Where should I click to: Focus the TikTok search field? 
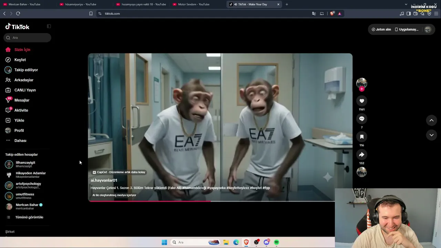(x=28, y=38)
